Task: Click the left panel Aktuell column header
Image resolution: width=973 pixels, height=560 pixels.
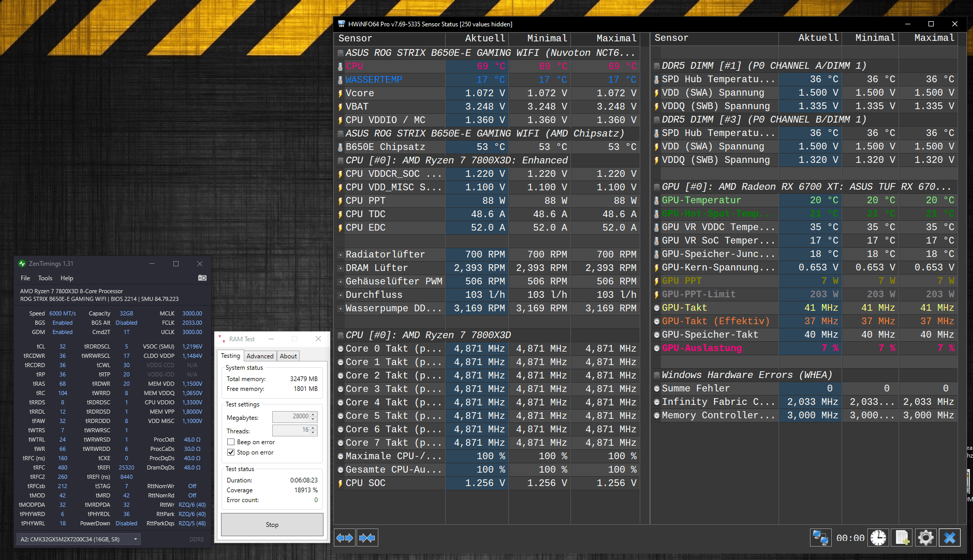Action: [x=477, y=39]
